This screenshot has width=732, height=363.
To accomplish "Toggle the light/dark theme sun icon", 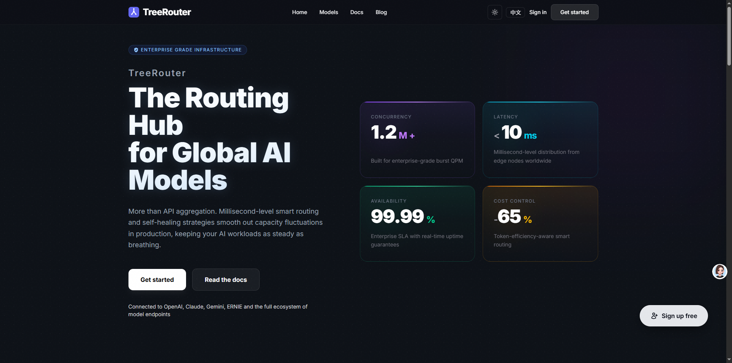I will coord(495,12).
